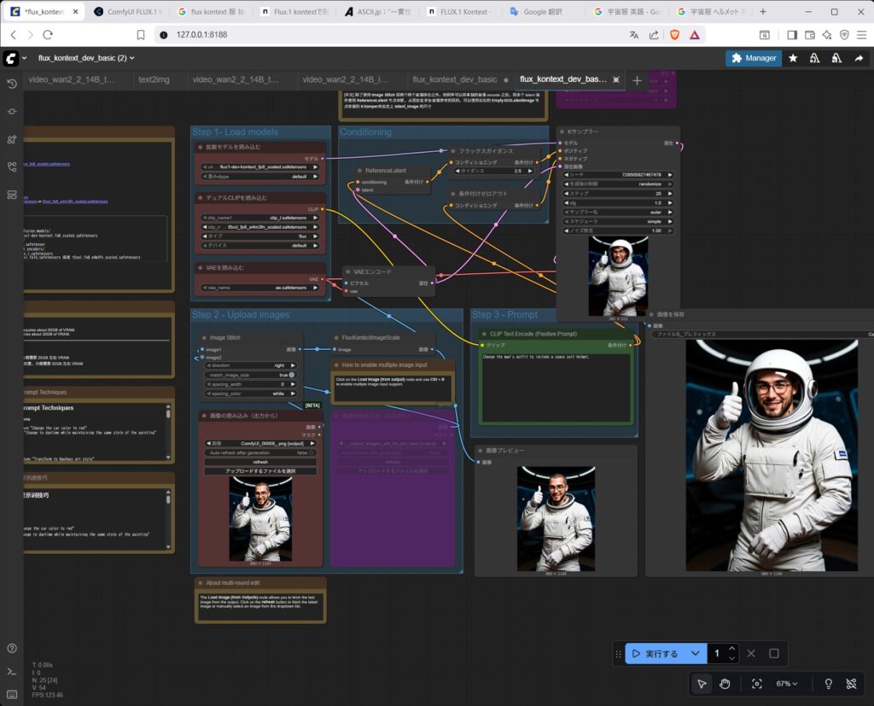874x706 pixels.
Task: Click the lightbulb icon in canvas toolbar
Action: pos(827,684)
